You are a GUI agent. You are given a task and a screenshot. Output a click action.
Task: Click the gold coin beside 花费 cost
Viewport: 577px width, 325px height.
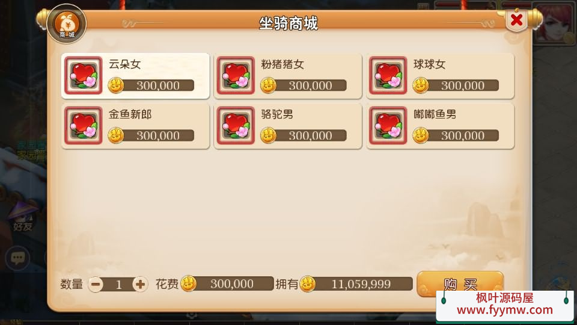coord(188,284)
